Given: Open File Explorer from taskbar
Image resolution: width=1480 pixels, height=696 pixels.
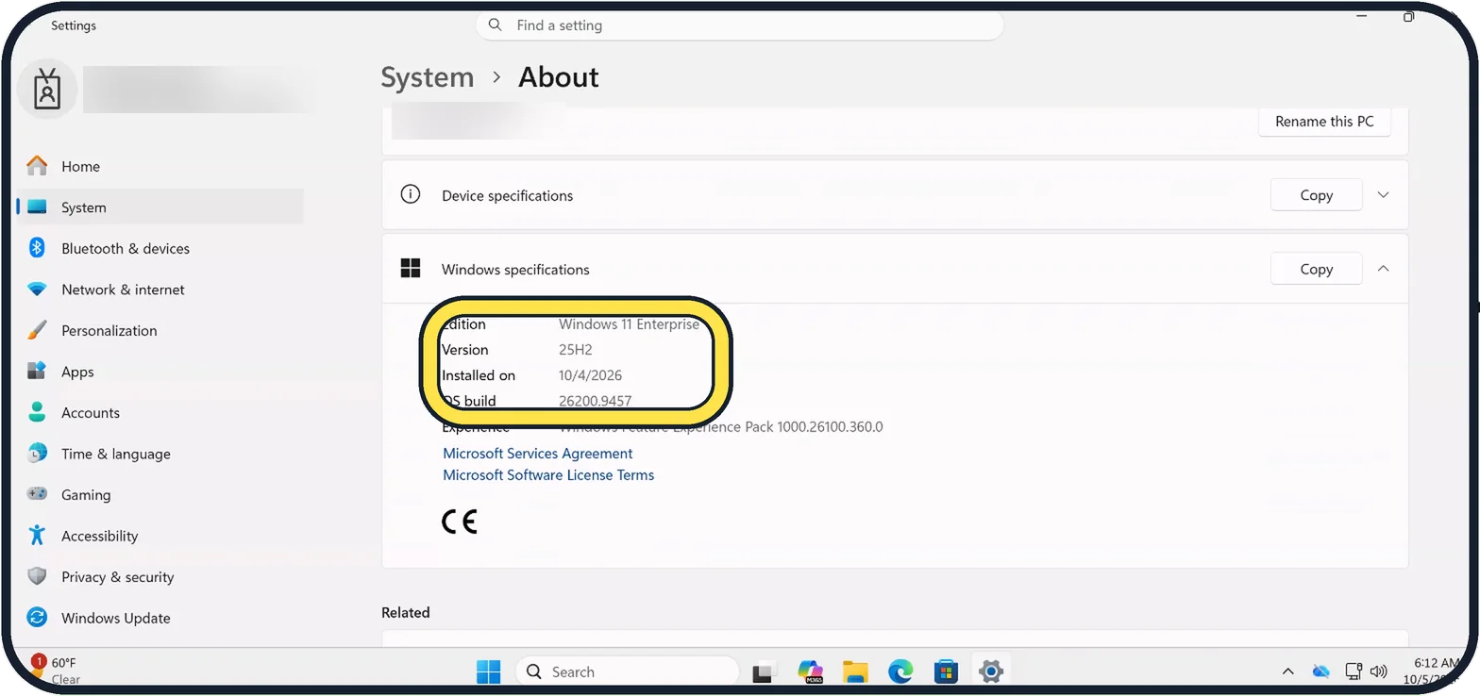Looking at the screenshot, I should (x=855, y=671).
